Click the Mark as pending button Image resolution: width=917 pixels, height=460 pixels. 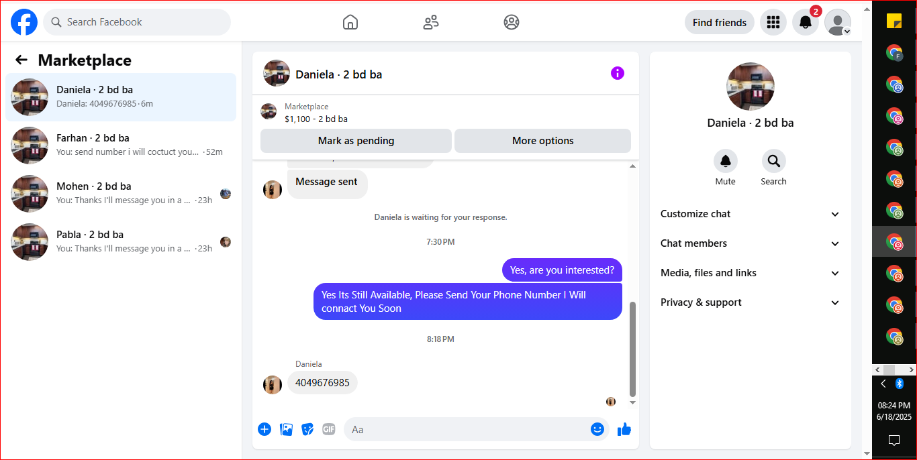[x=356, y=141]
